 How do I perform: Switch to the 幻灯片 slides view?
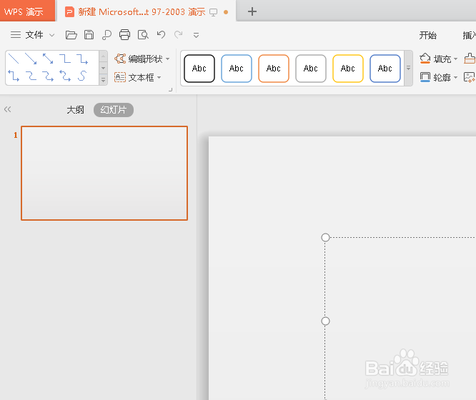tap(114, 110)
